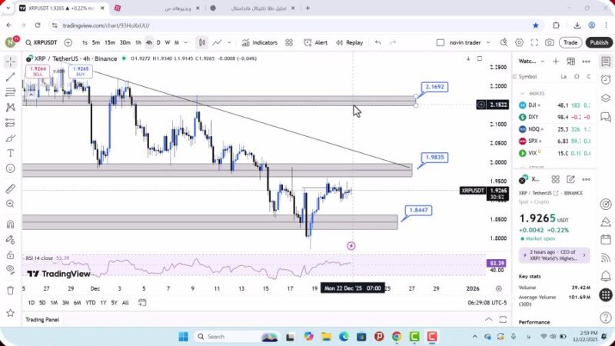615x346 pixels.
Task: Open the Indicators dialog
Action: [259, 43]
